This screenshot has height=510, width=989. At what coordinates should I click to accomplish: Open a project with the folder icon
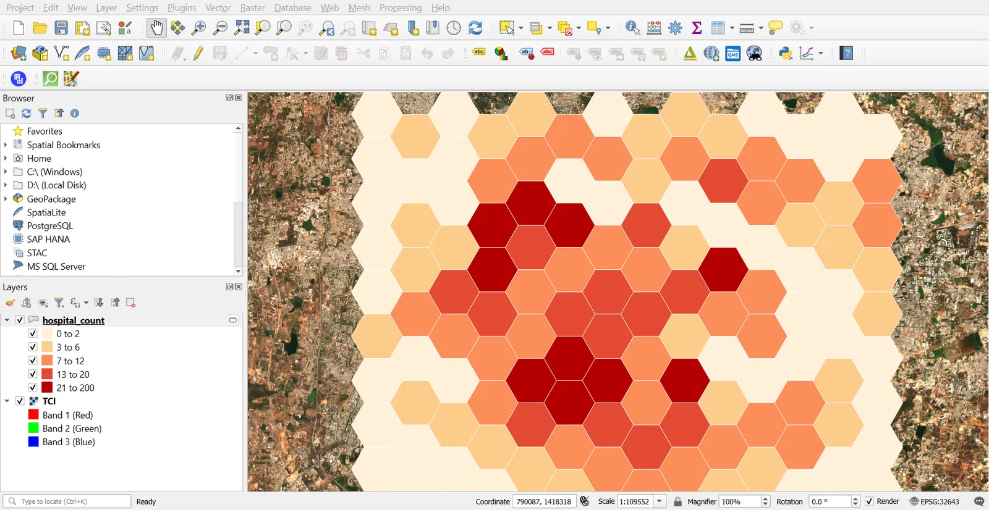click(x=40, y=28)
